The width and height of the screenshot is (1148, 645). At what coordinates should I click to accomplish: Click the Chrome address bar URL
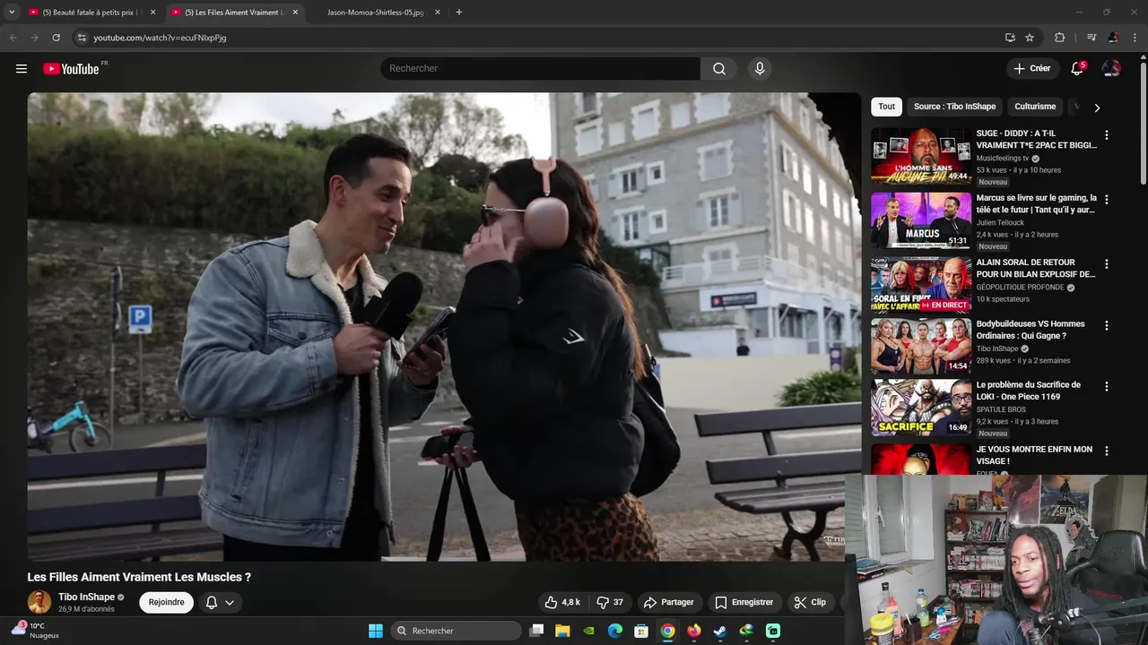[160, 38]
